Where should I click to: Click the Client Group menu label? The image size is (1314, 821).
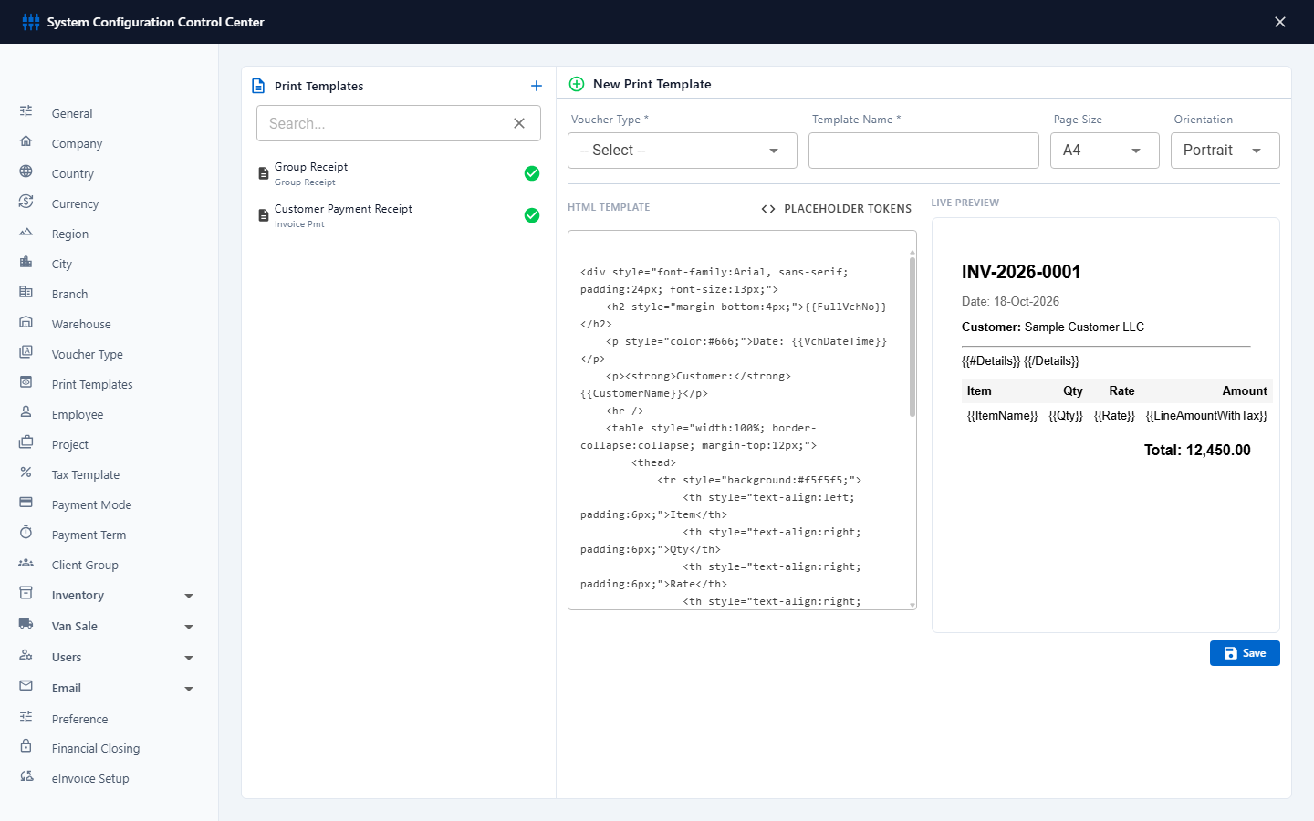point(85,565)
